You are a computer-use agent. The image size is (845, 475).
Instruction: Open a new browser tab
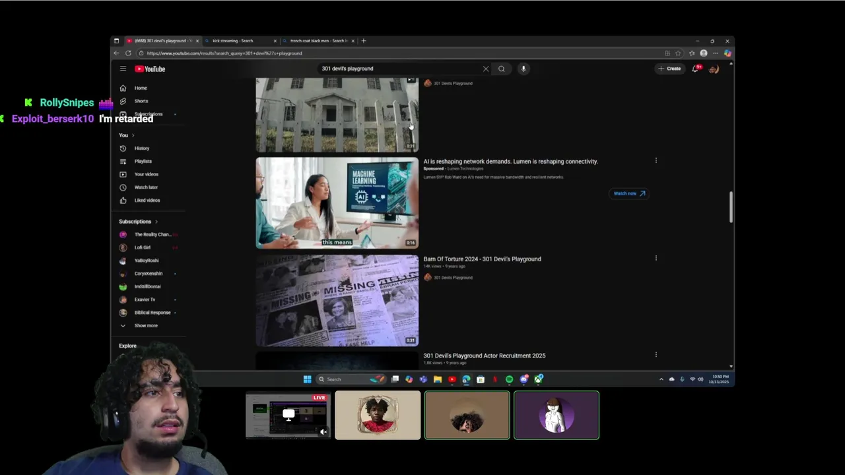click(363, 41)
